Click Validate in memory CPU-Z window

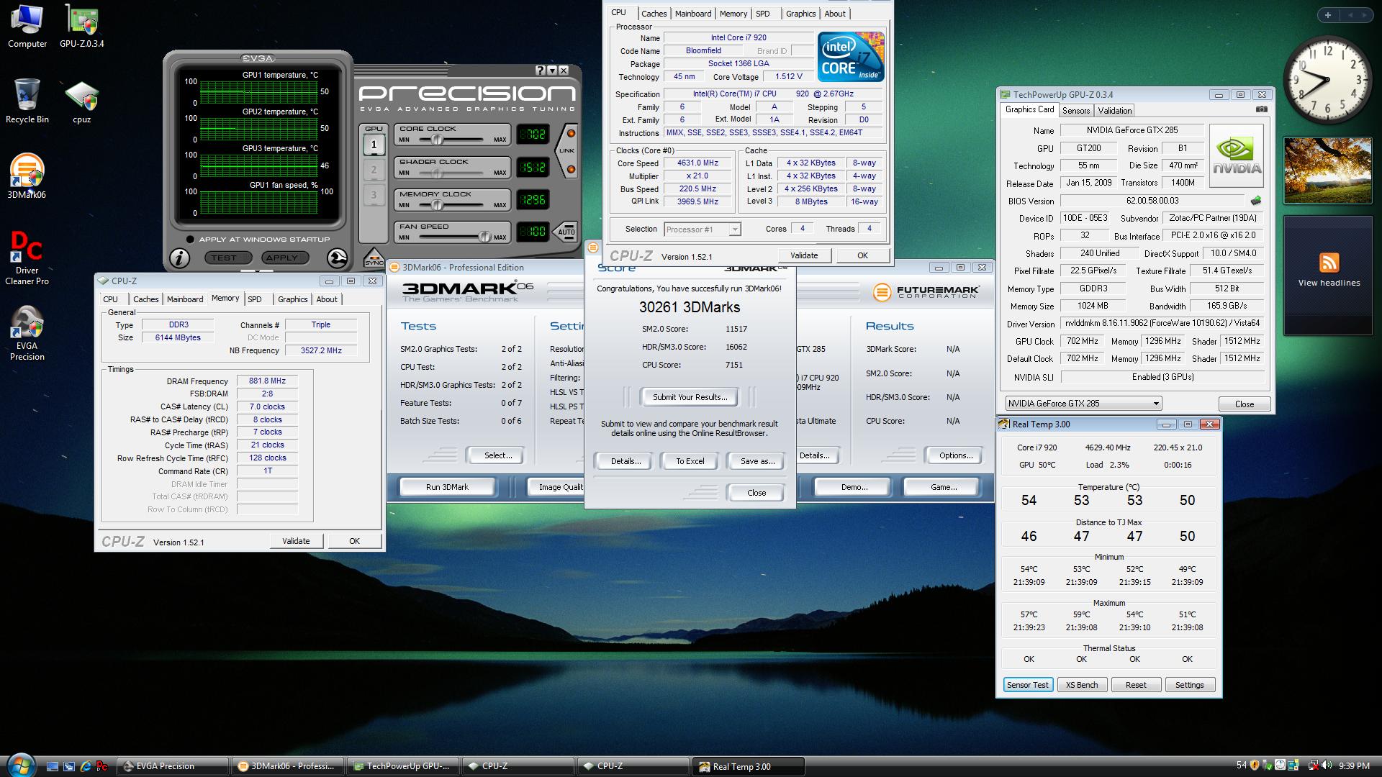pos(296,541)
